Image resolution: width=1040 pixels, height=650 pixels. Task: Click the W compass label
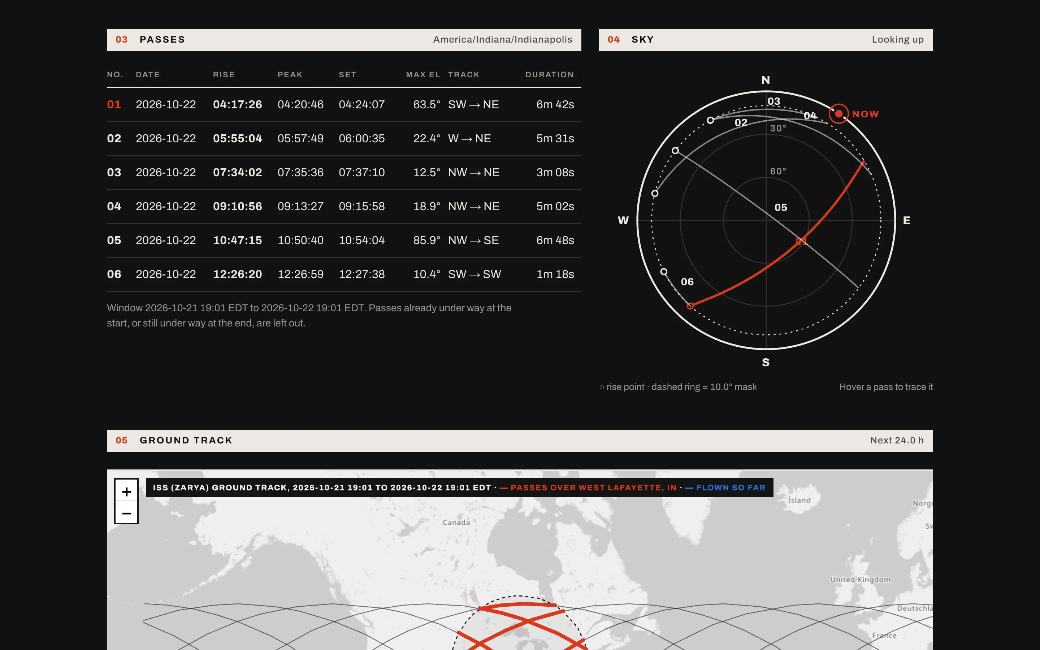click(x=623, y=221)
